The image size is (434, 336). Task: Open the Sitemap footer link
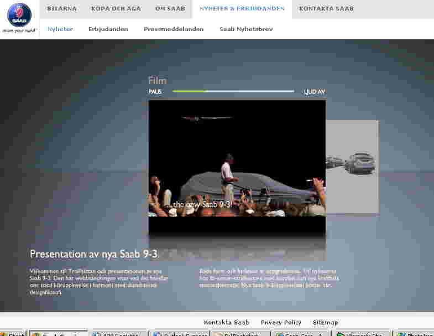click(326, 322)
